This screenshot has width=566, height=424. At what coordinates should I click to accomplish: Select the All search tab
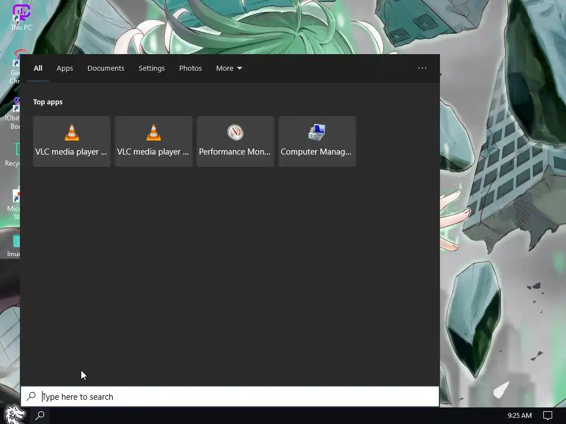[38, 68]
